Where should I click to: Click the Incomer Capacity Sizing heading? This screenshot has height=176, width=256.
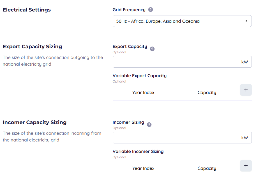pyautogui.click(x=34, y=122)
